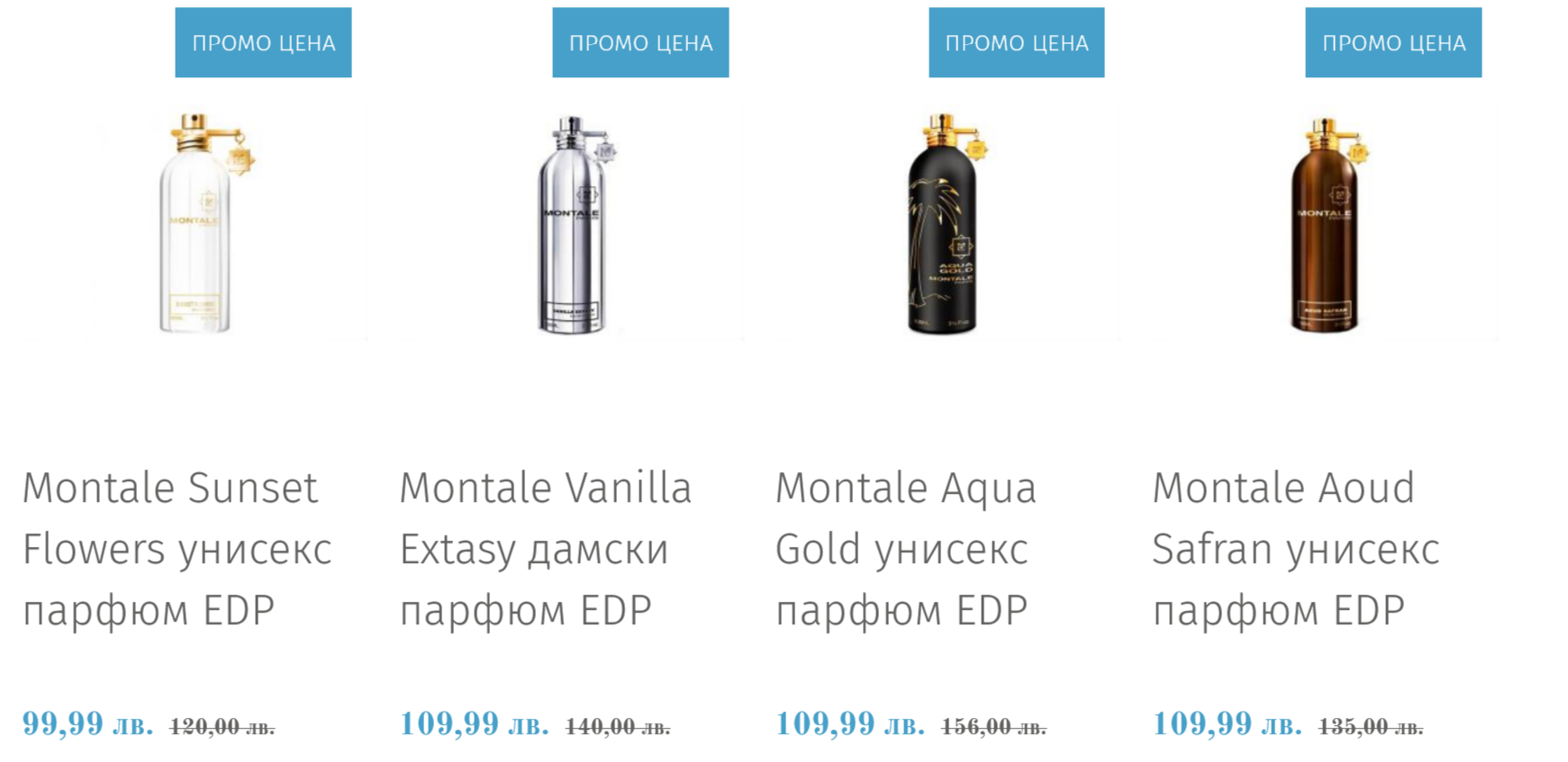The width and height of the screenshot is (1568, 762).
Task: Click the crossed-out 140,00 лв. old price
Action: 618,726
